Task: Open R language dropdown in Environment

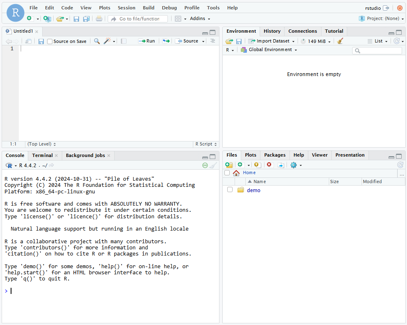Action: click(x=230, y=50)
